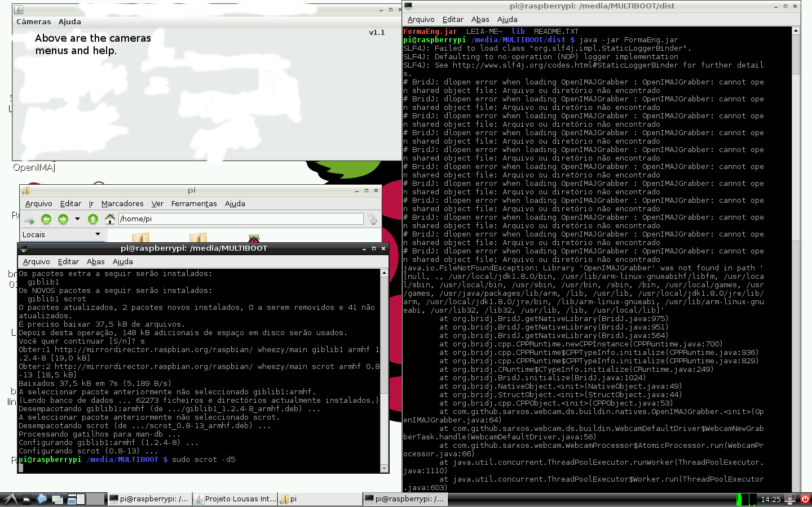This screenshot has height=507, width=812.
Task: Switch to first pi@raspberrypi taskbar entry
Action: 149,499
